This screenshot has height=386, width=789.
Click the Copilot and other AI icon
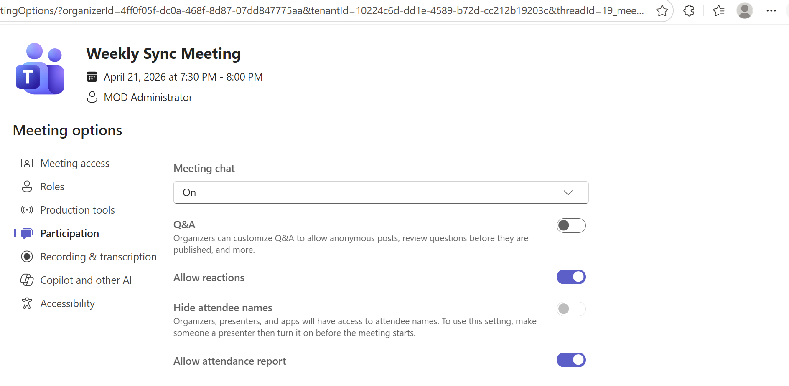[x=27, y=280]
